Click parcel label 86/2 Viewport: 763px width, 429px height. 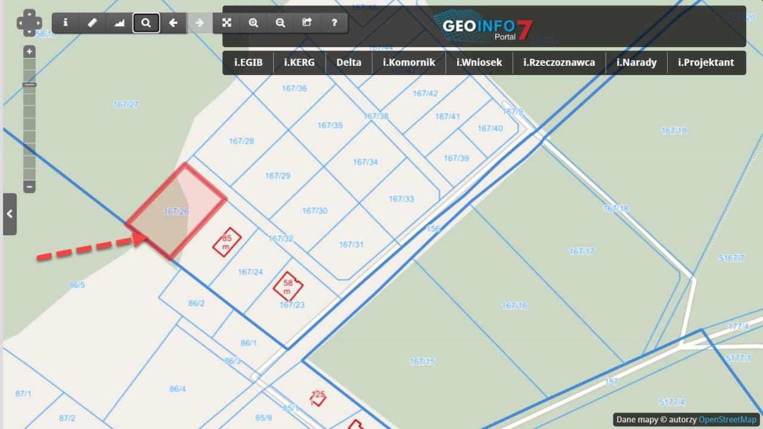(197, 303)
